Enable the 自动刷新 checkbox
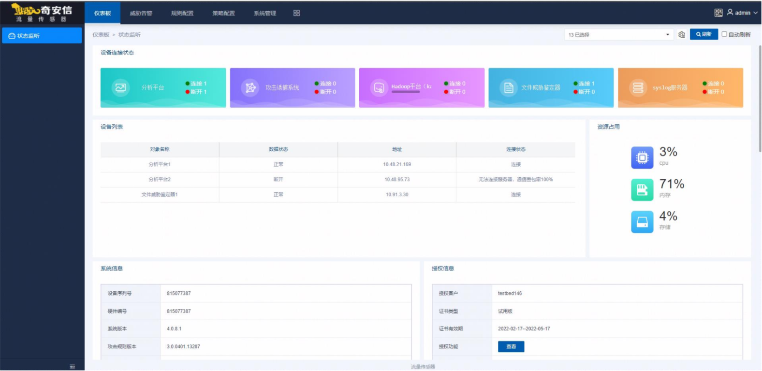 click(x=724, y=34)
